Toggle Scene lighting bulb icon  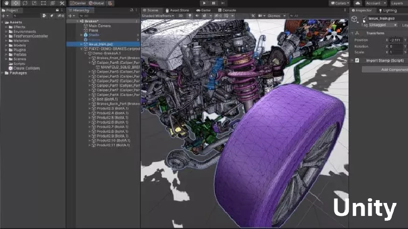(x=190, y=16)
